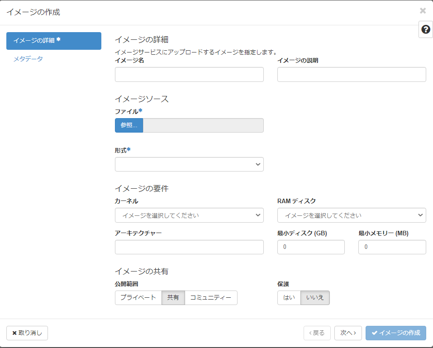Image resolution: width=433 pixels, height=348 pixels.
Task: Set 保護 to はい
Action: point(289,298)
